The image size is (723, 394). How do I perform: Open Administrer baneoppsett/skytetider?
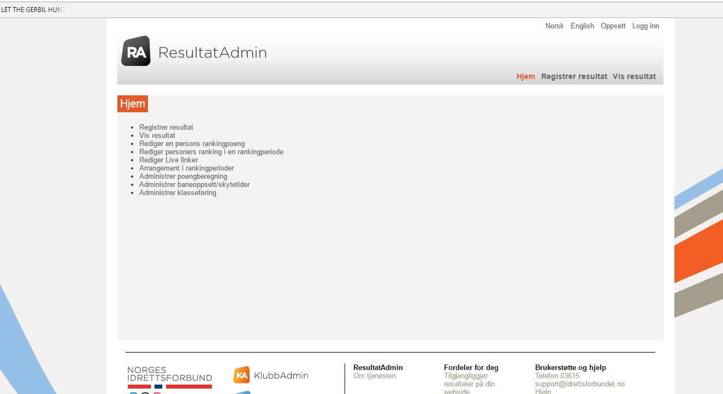194,184
